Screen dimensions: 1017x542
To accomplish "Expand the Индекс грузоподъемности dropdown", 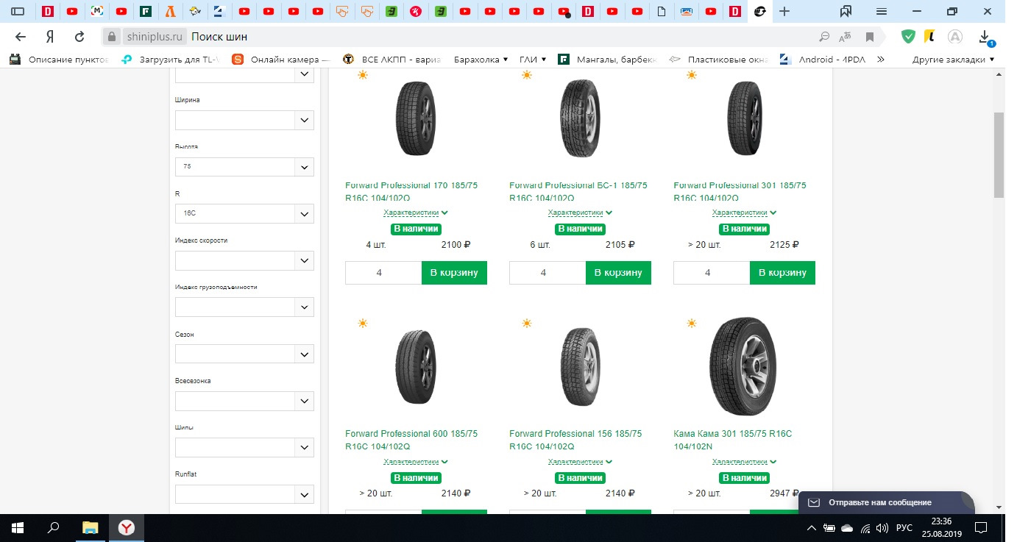I will 244,307.
